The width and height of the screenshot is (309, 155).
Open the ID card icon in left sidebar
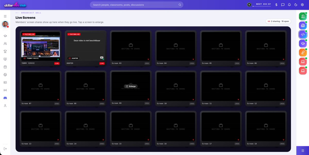pyautogui.click(x=5, y=82)
